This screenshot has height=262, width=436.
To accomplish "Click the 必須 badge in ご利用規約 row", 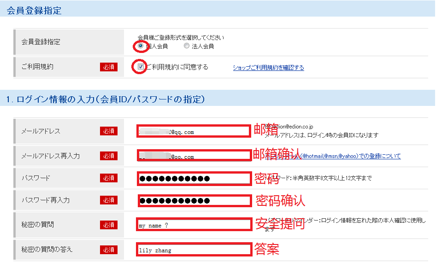I will pyautogui.click(x=109, y=67).
